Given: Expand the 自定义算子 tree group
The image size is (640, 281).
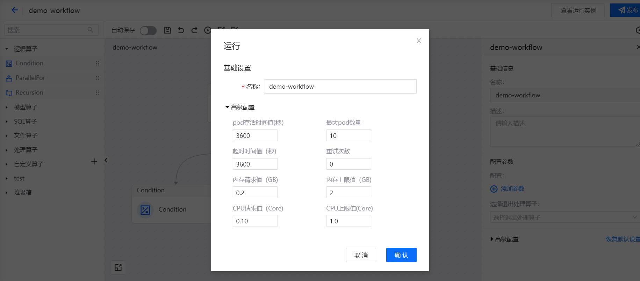Looking at the screenshot, I should pos(7,164).
